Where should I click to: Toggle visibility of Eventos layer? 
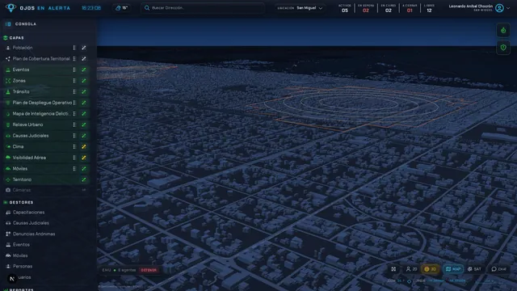84,70
